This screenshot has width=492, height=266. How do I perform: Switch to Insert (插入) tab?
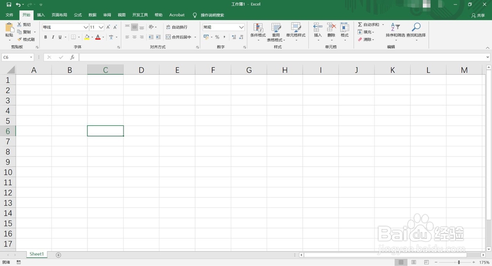click(41, 15)
